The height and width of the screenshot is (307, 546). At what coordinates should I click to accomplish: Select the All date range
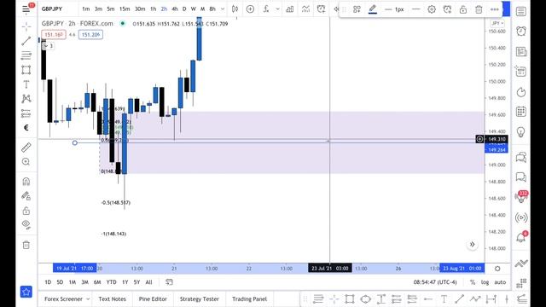coord(148,282)
